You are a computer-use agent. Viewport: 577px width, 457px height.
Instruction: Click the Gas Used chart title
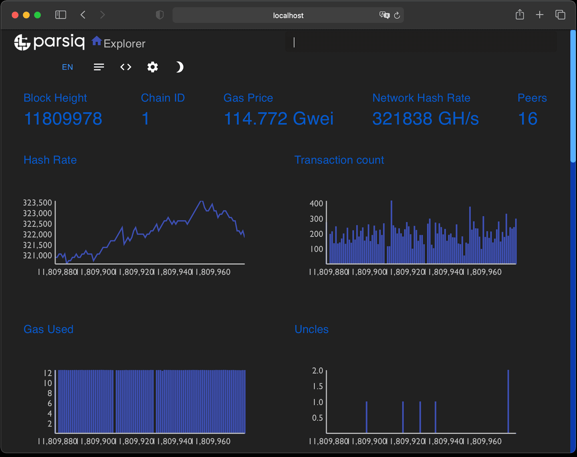point(48,329)
